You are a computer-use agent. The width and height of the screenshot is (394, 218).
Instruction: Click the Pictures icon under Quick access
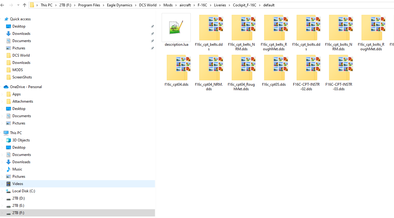(x=8, y=48)
